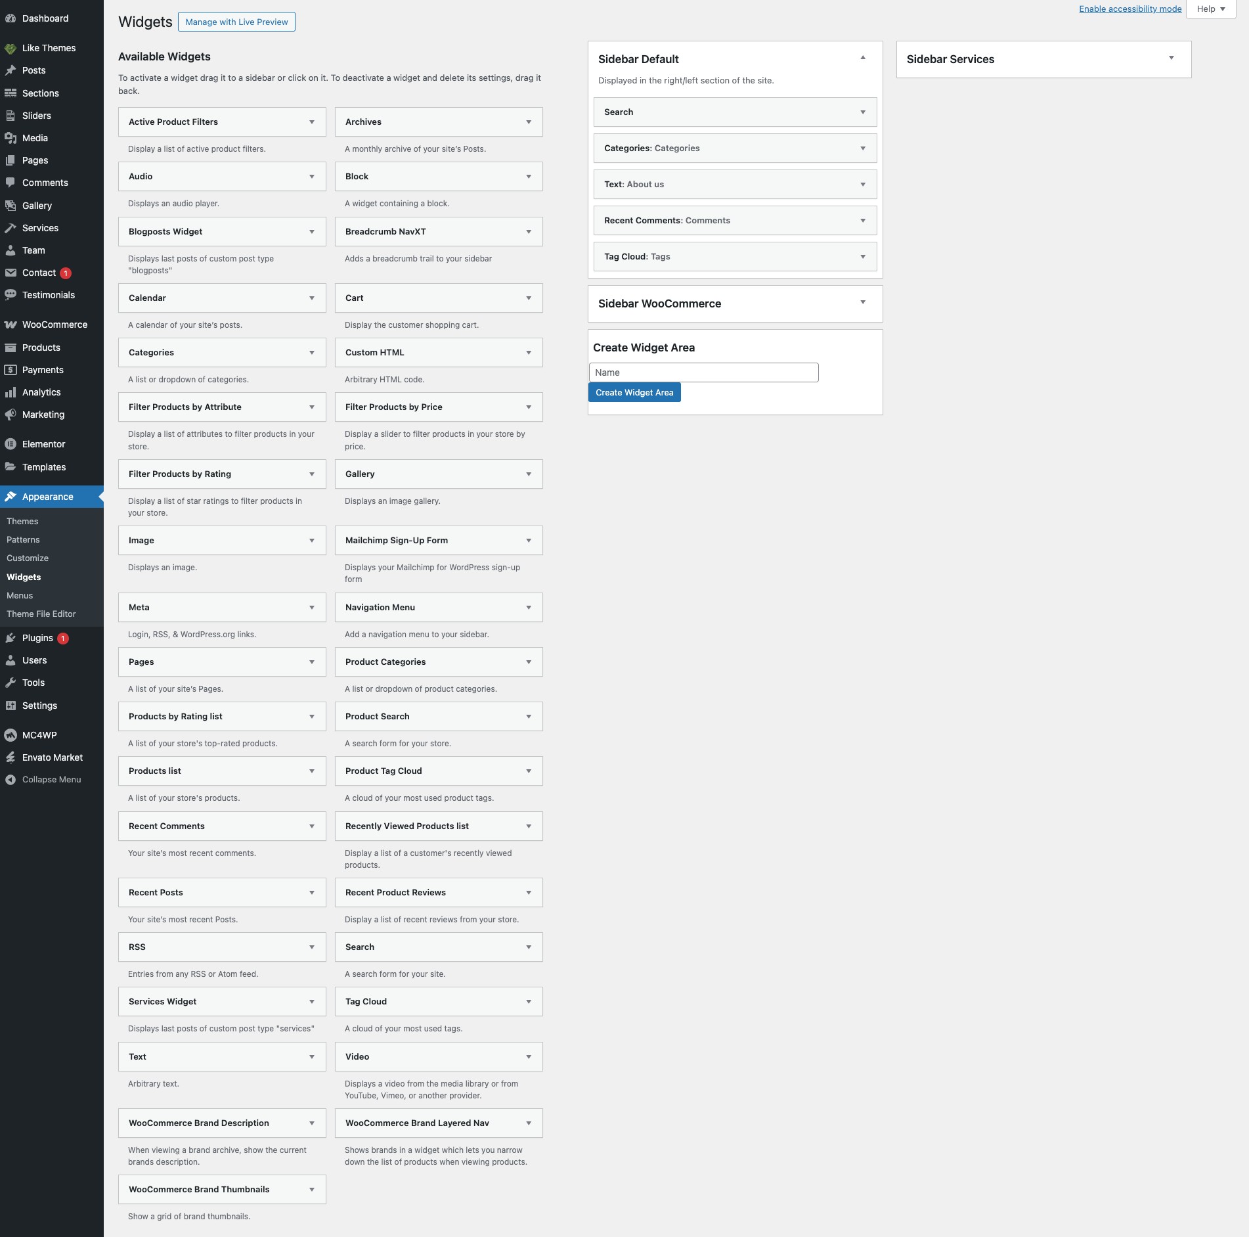Screen dimensions: 1249x1237
Task: Click Manage with Live Preview button
Action: coord(236,22)
